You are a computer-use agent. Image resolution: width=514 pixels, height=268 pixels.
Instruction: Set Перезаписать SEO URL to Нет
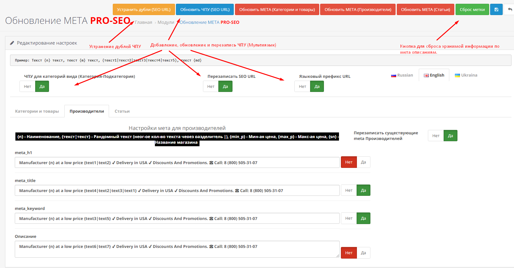211,87
